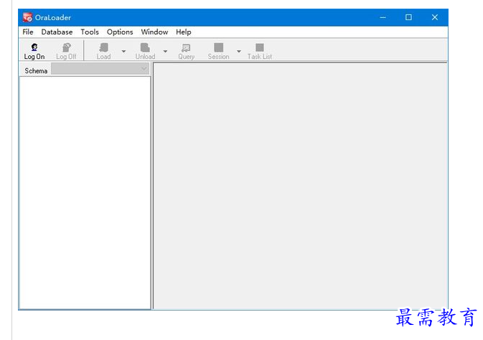
Task: Open the Window menu
Action: pos(154,32)
